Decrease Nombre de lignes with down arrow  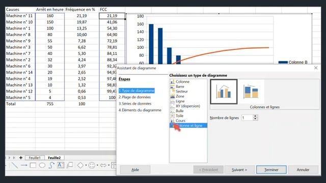tap(255, 119)
